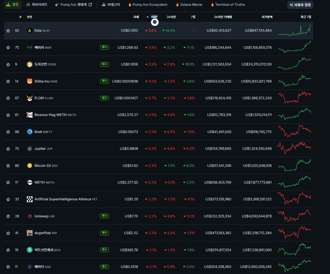The height and width of the screenshot is (274, 330).
Task: Mark Brett as a favorite star
Action: coord(8,132)
